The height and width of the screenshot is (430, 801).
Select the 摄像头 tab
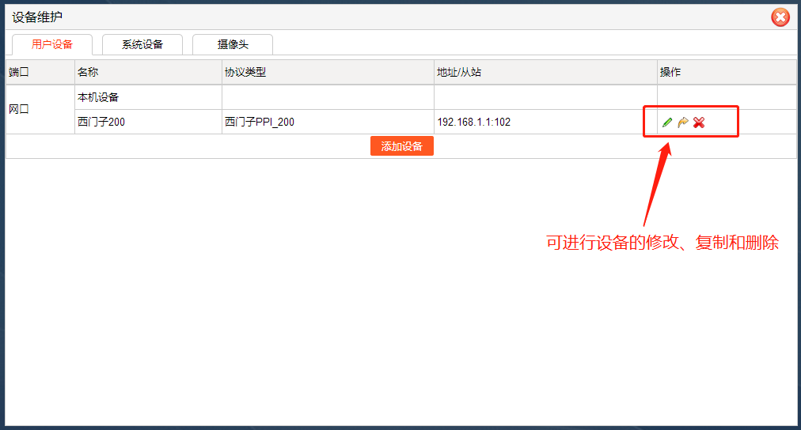(233, 45)
